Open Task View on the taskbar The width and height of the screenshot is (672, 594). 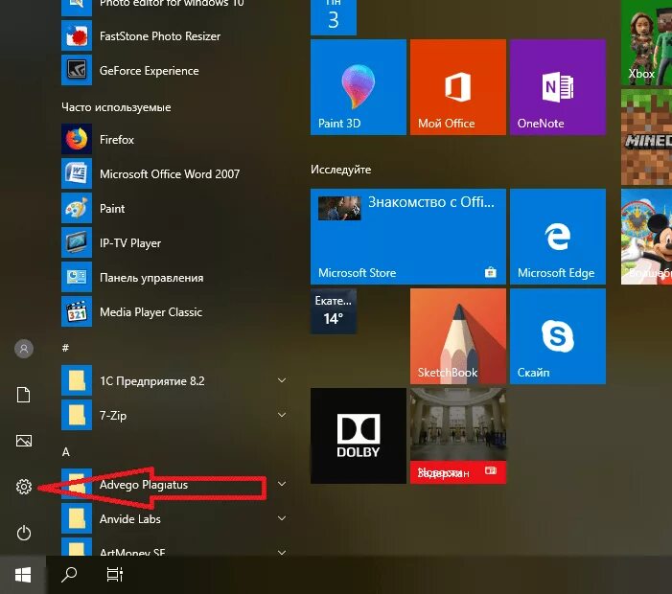tap(115, 575)
